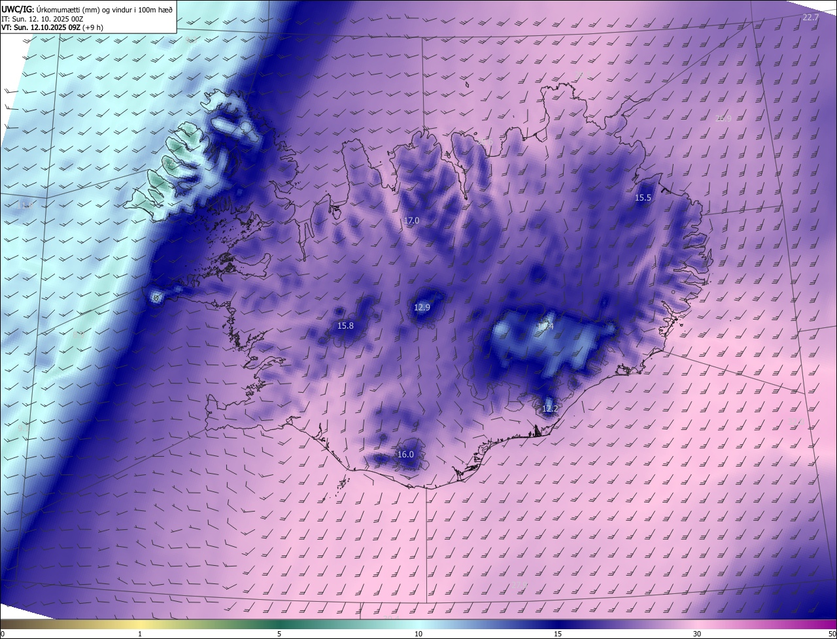Image resolution: width=837 pixels, height=639 pixels.
Task: Click the 30 tick on the color scale
Action: (x=697, y=634)
